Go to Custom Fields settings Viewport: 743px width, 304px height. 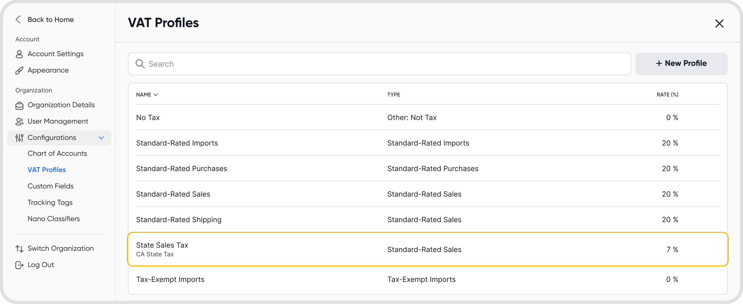click(x=50, y=186)
